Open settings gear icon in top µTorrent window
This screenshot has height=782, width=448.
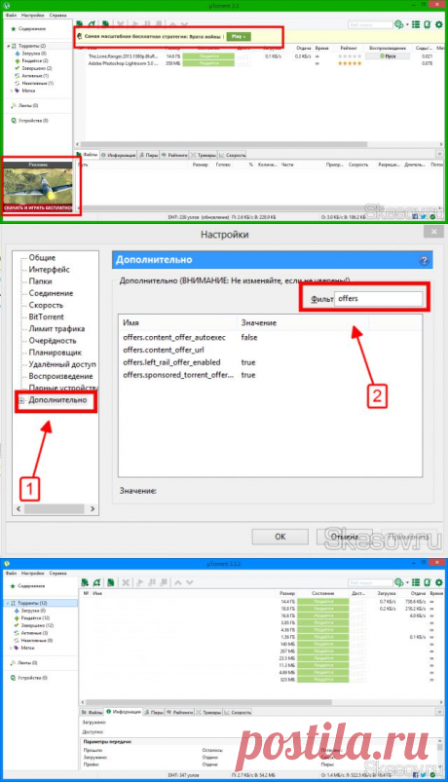(x=439, y=24)
